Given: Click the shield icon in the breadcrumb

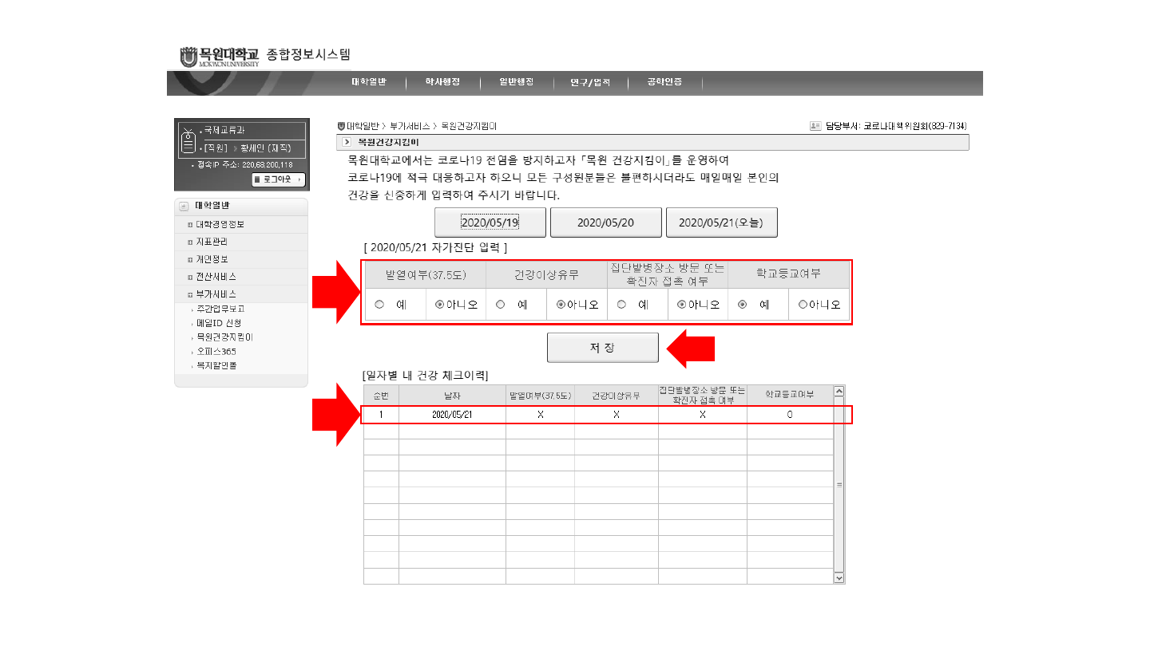Looking at the screenshot, I should pos(341,126).
